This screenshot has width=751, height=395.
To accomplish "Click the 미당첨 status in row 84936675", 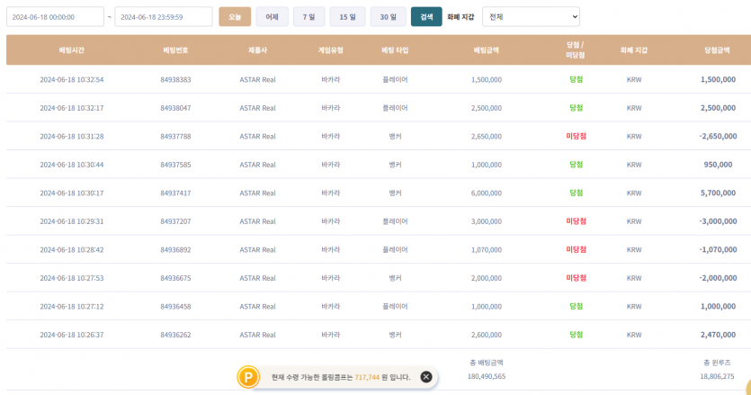I will [576, 277].
